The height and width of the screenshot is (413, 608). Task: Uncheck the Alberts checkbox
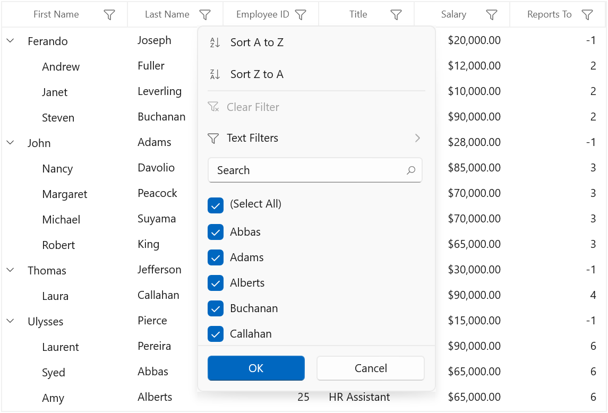click(216, 283)
